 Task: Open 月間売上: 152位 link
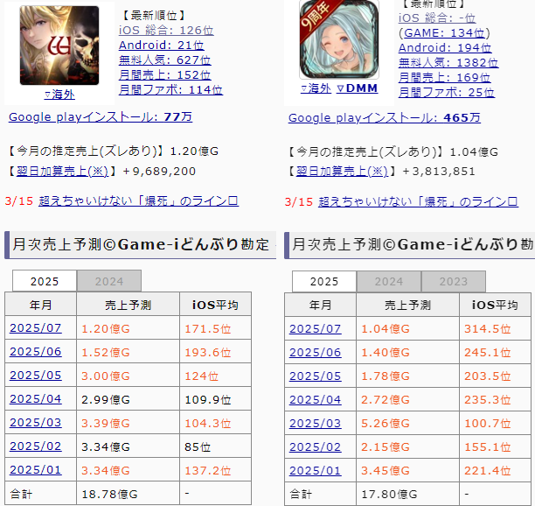(x=165, y=75)
